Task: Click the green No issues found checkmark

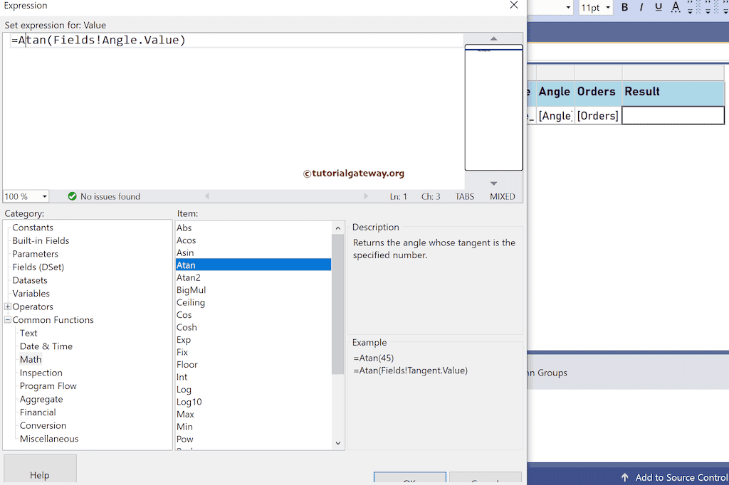Action: (72, 196)
